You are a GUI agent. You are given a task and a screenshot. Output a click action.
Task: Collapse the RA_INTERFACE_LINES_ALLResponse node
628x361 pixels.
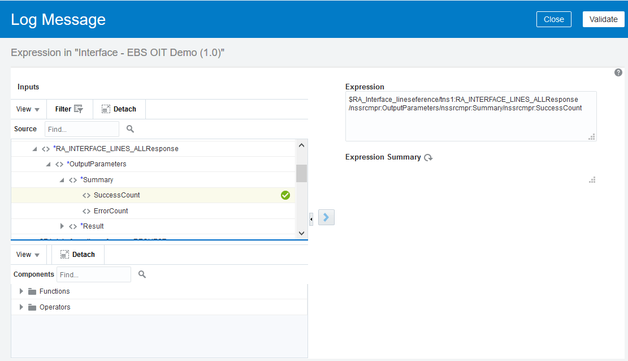pos(34,149)
